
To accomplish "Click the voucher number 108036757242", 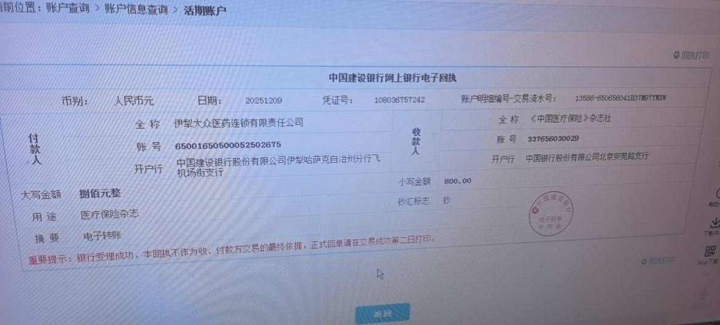I will 400,100.
